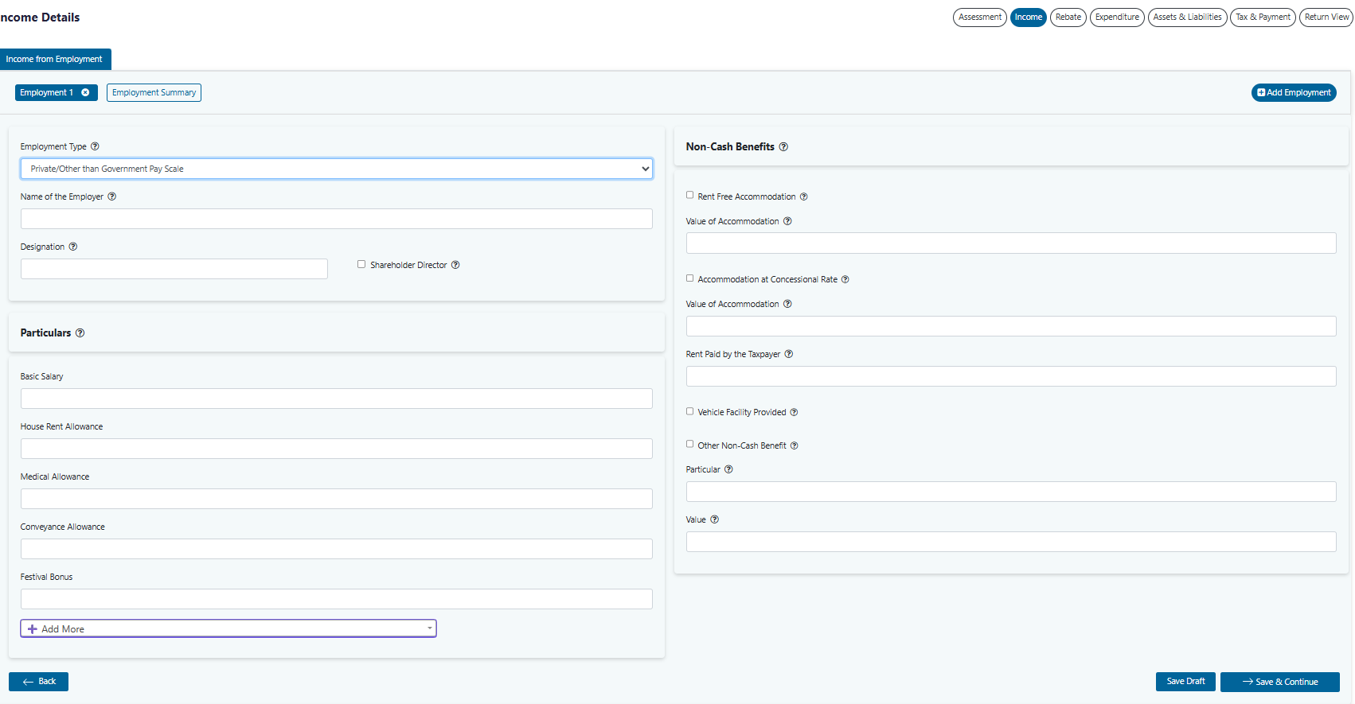The width and height of the screenshot is (1355, 704).
Task: Click the Particular text field under Non-Cash Benefits
Action: (x=1011, y=492)
